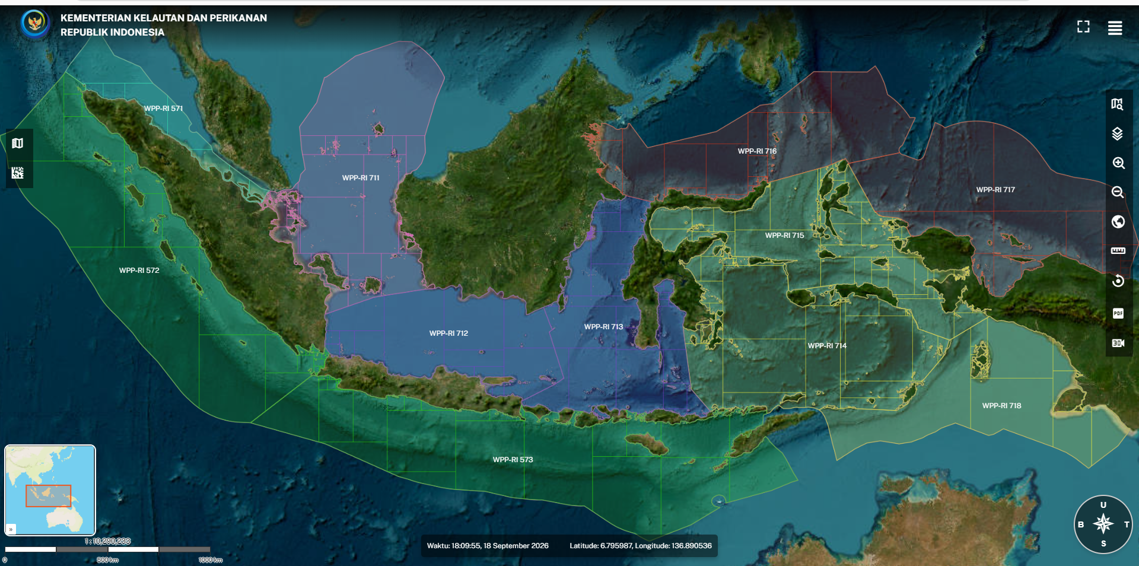Select the WPP-RI 572 zone label
Image resolution: width=1139 pixels, height=566 pixels.
coord(139,271)
